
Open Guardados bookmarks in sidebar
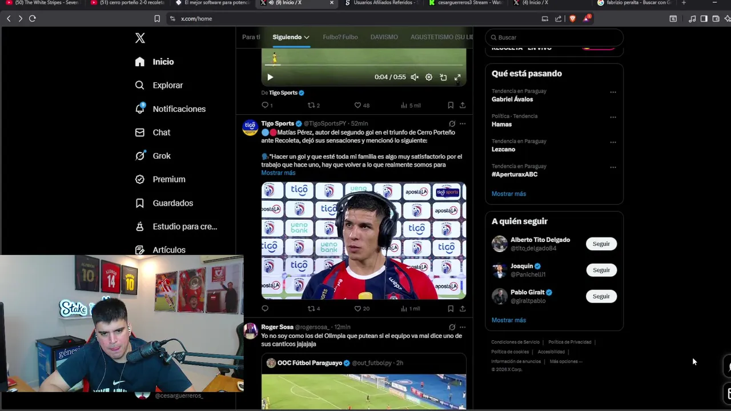tap(164, 203)
